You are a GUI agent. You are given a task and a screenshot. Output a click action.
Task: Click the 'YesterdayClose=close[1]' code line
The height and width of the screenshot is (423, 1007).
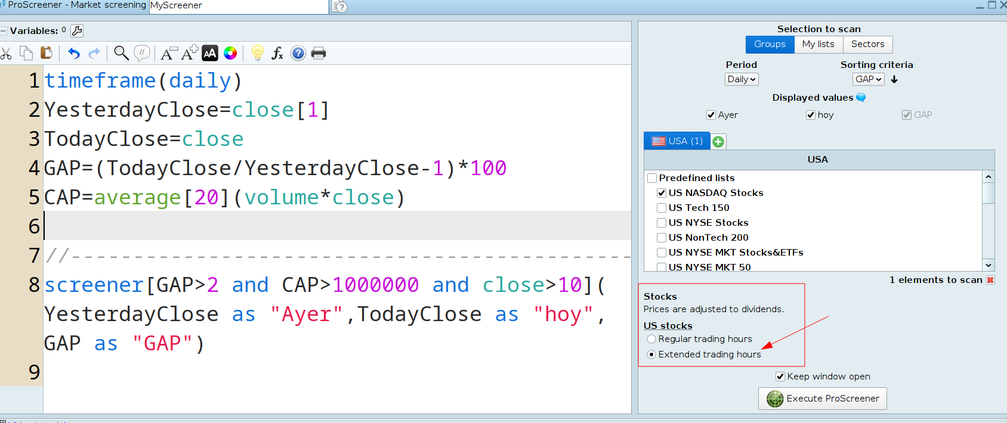(186, 110)
